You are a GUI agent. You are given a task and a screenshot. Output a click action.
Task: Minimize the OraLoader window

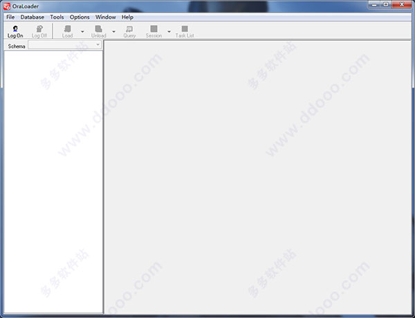374,5
